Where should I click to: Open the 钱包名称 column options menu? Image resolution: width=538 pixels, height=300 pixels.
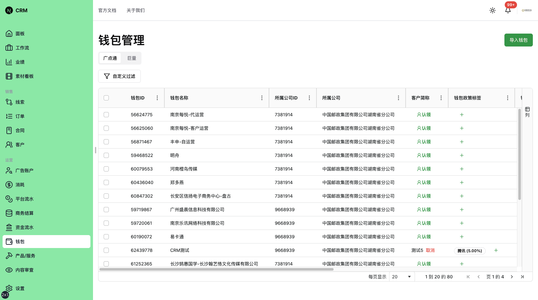262,98
